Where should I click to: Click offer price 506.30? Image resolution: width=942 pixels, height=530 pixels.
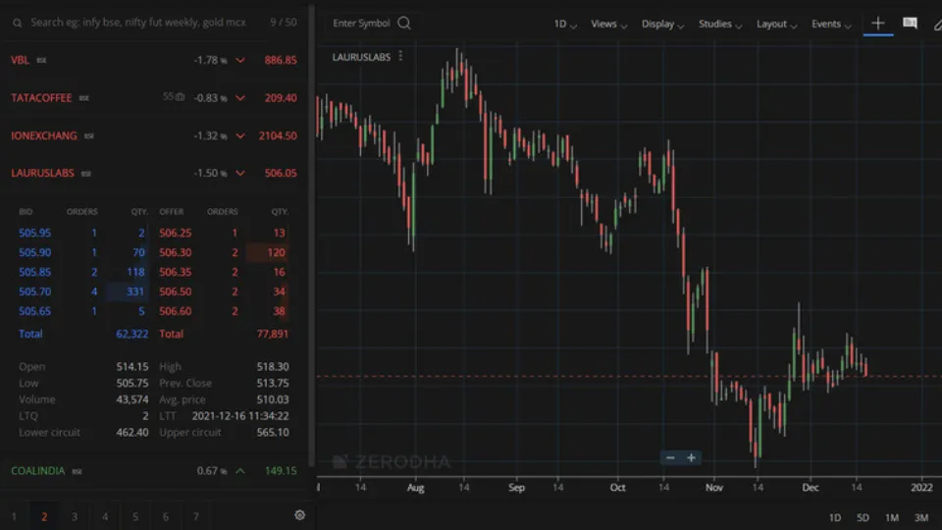[x=176, y=253]
